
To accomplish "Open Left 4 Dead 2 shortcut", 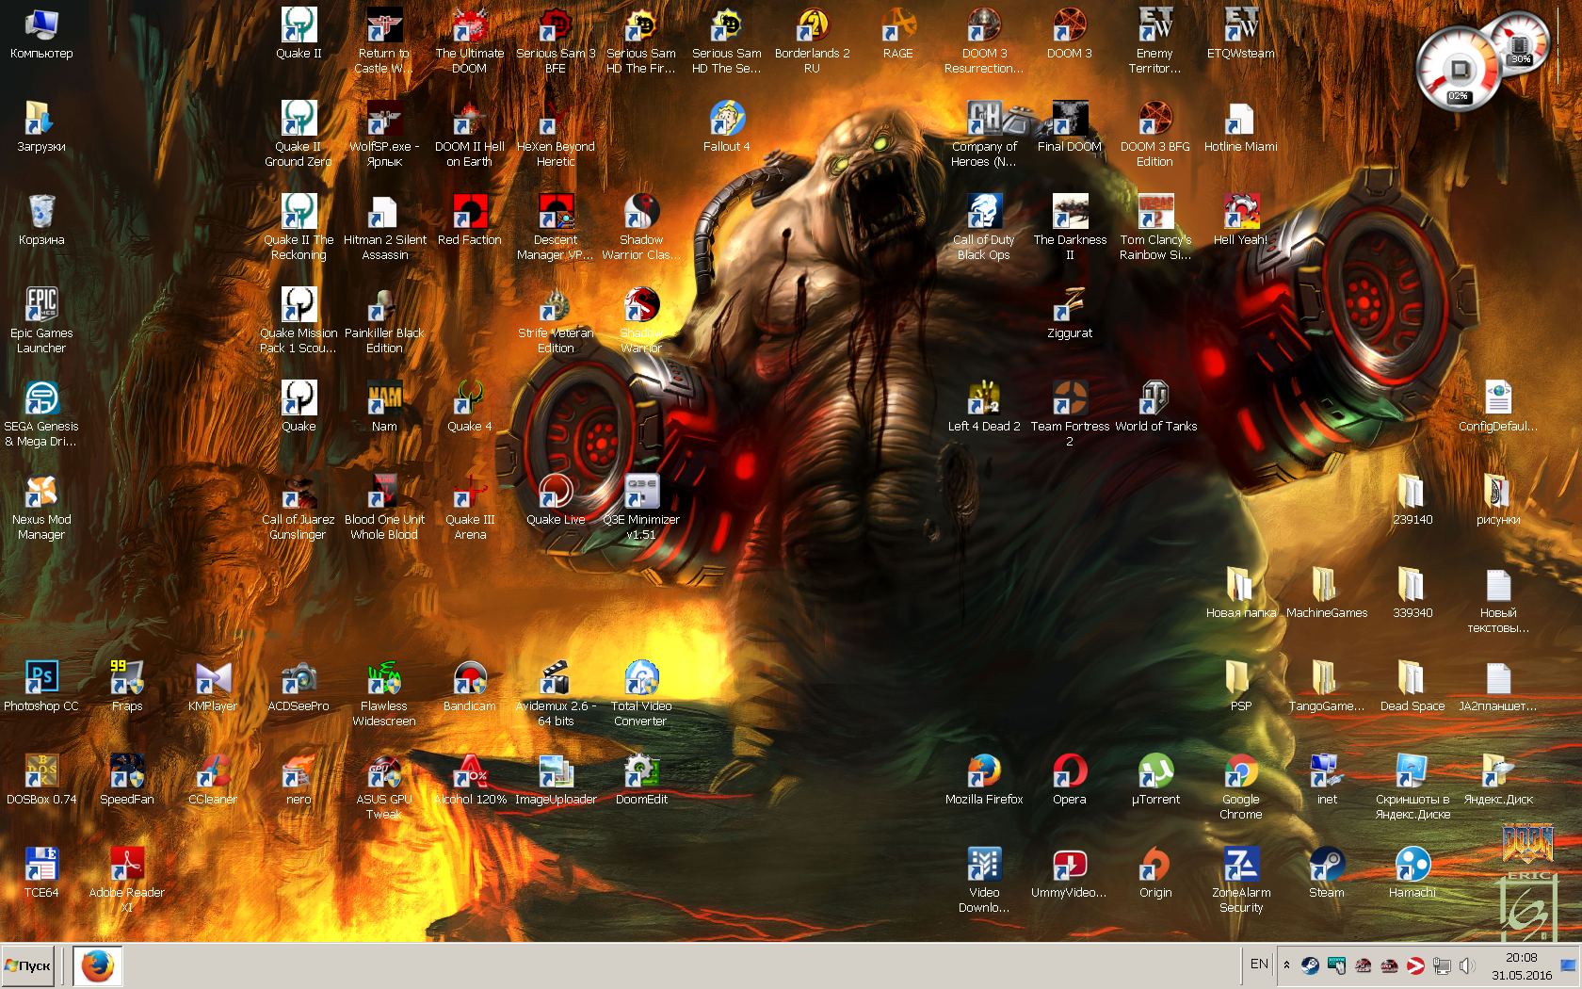I will [x=984, y=406].
